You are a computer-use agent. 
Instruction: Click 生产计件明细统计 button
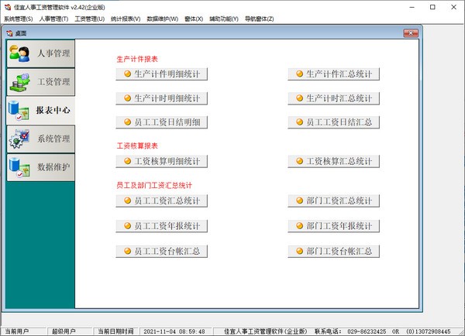(x=161, y=75)
